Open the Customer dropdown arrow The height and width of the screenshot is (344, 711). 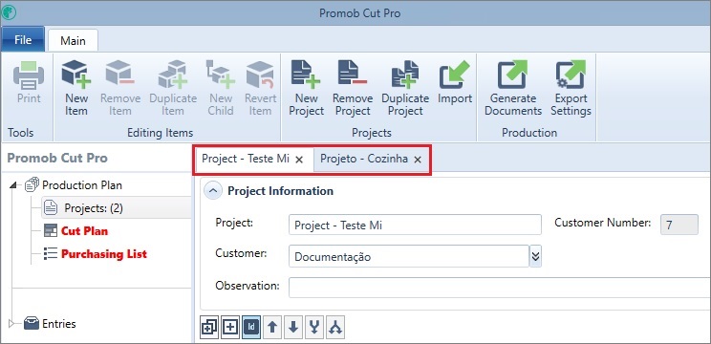tap(535, 256)
